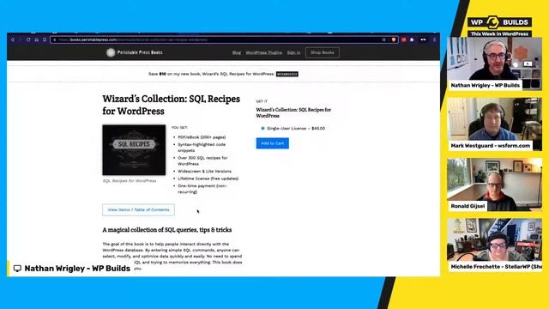Click the bookmark icon beside the home button
This screenshot has width=549, height=309.
tap(45, 39)
